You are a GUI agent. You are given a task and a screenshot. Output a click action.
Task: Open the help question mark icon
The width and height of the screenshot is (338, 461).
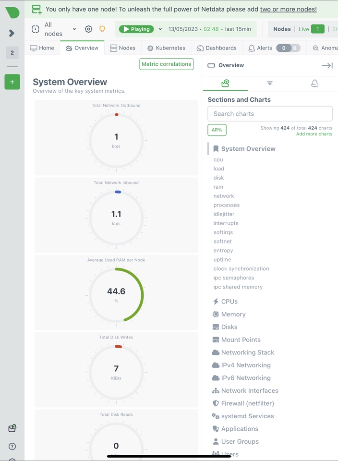[12, 446]
